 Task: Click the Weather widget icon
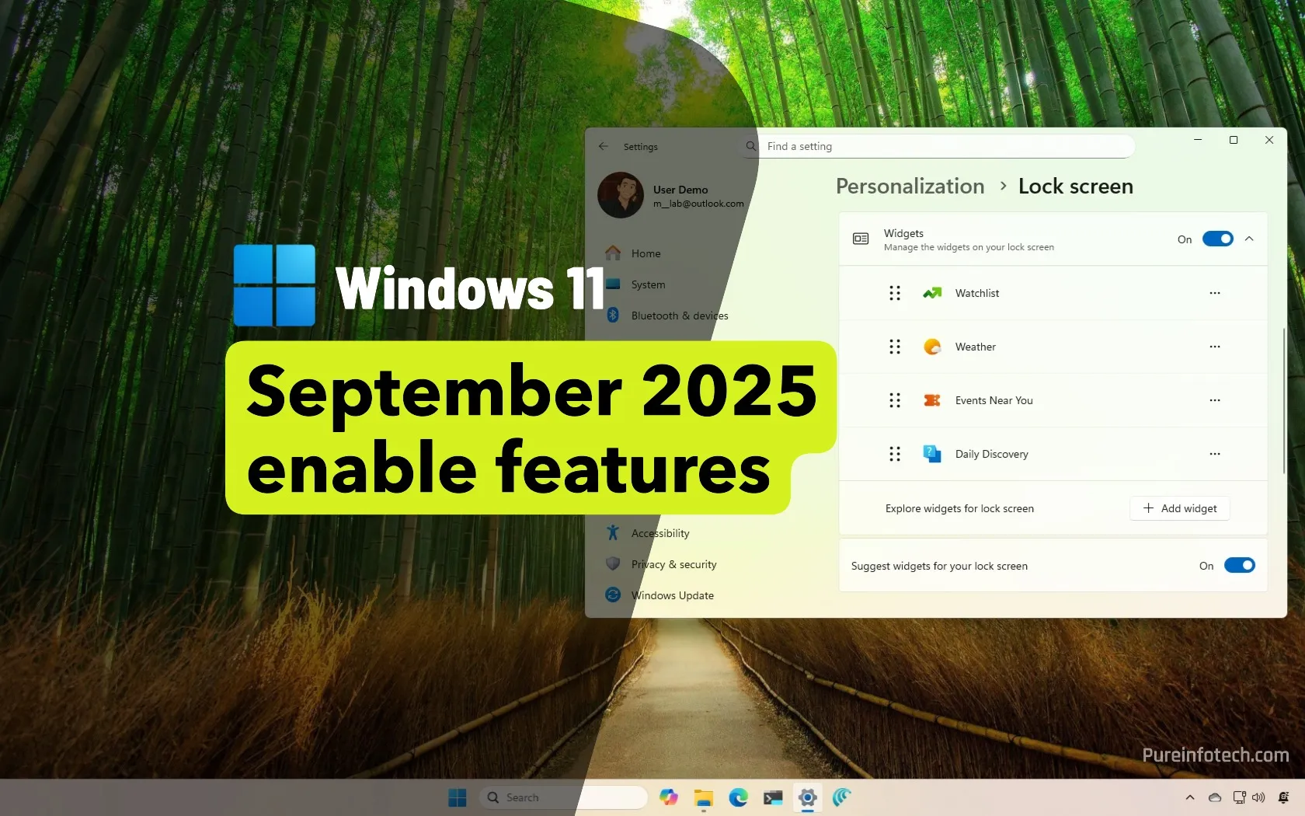point(932,347)
